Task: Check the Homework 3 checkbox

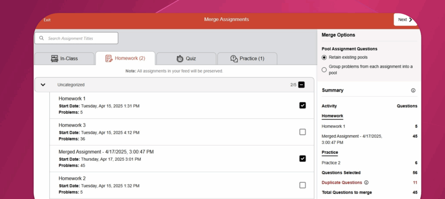Action: [302, 132]
